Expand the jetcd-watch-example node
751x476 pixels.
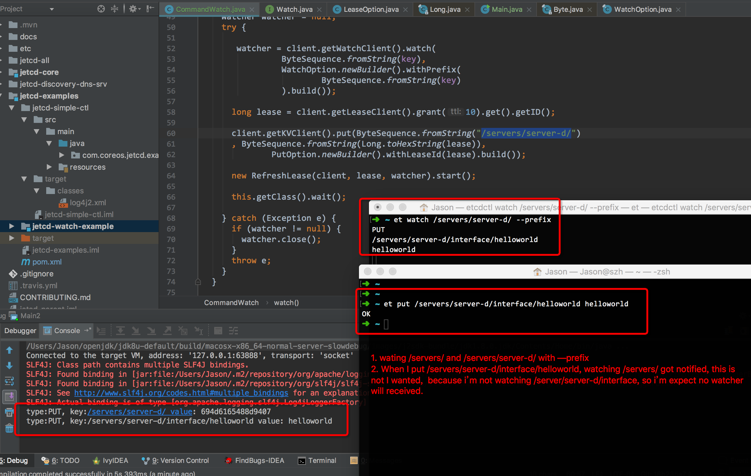click(12, 226)
